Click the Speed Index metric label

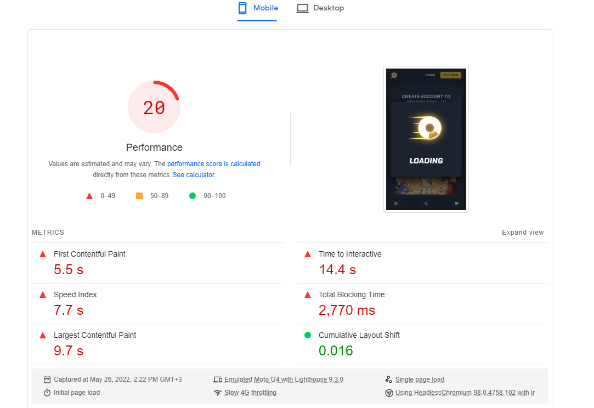[75, 294]
